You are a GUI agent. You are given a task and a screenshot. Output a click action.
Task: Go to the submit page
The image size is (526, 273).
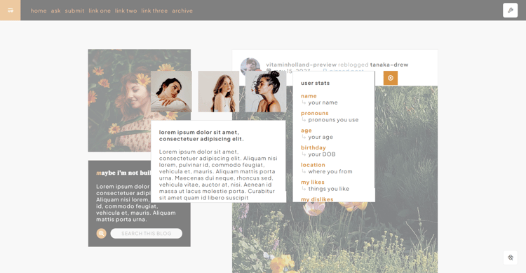(74, 11)
